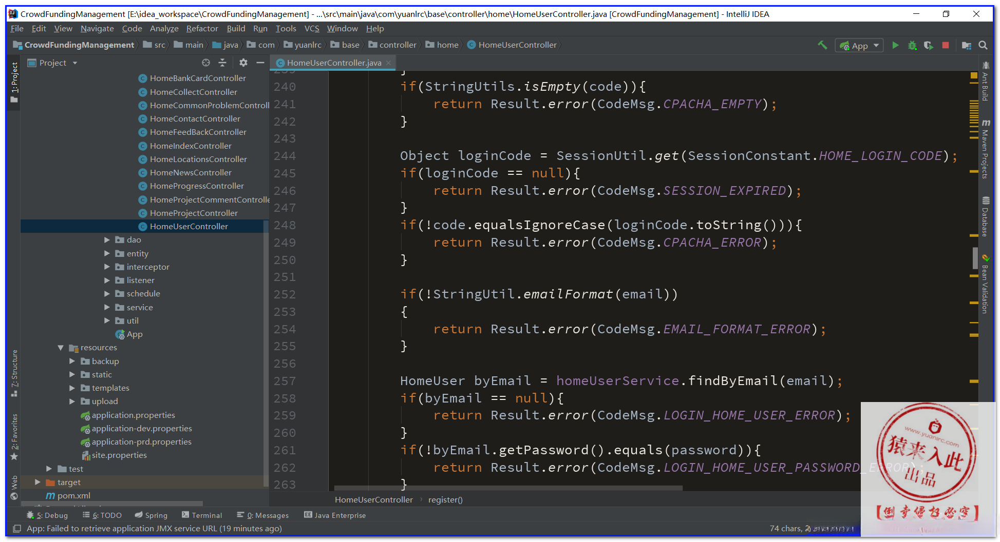Open the App run configuration dropdown
The width and height of the screenshot is (1000, 542).
click(859, 46)
